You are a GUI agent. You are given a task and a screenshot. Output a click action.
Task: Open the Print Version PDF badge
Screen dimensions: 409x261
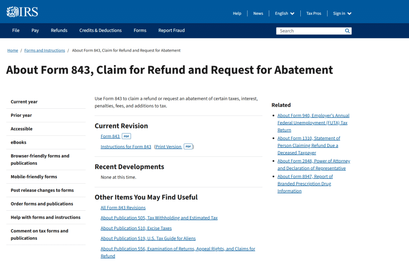pyautogui.click(x=188, y=146)
